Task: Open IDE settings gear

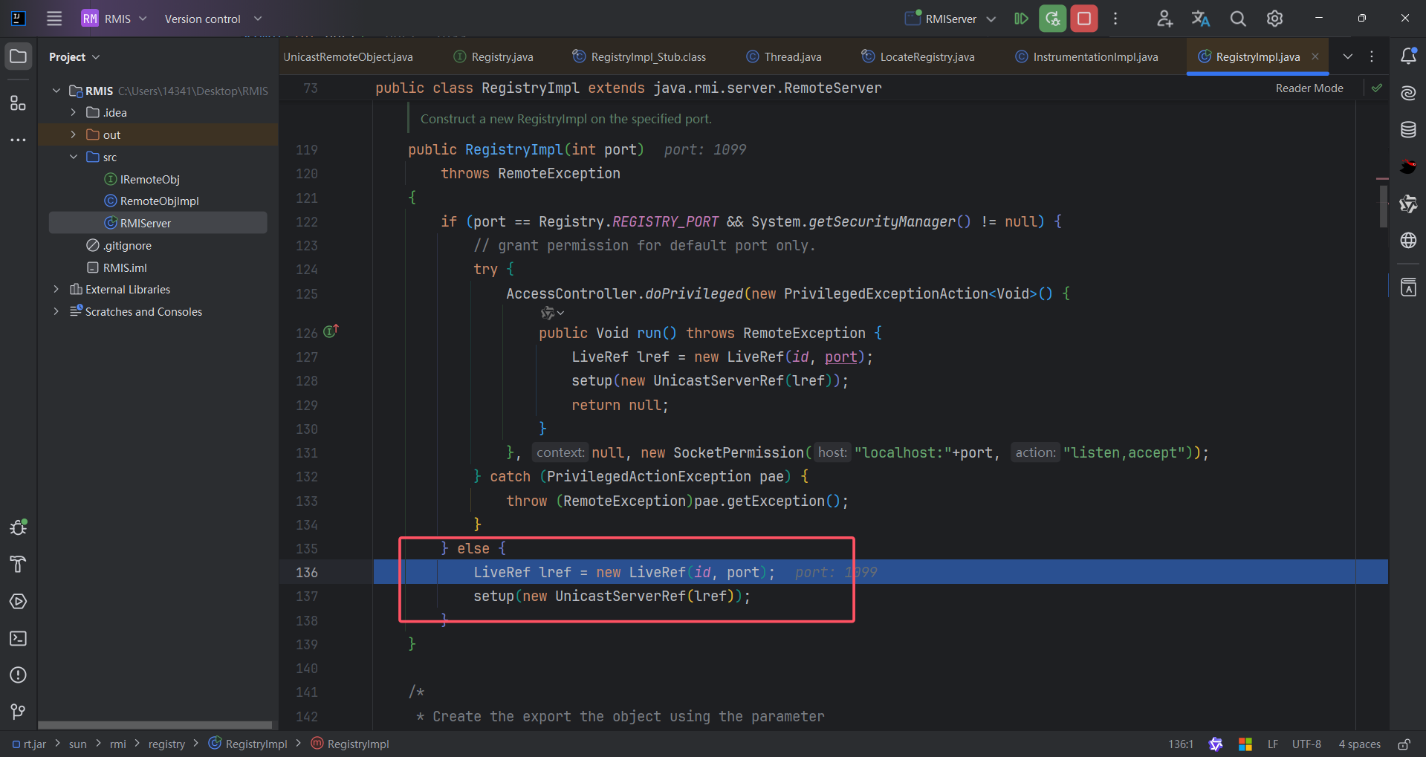Action: tap(1275, 19)
